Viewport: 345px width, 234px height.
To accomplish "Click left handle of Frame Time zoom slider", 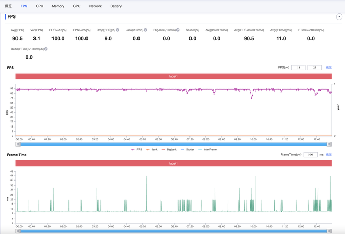I will click(x=18, y=231).
